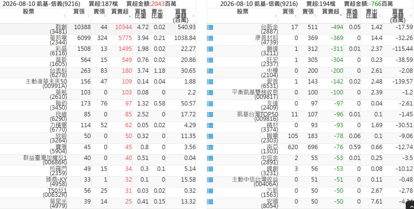
Task: Open the list icon beside 康普材料 (4739)
Action: click(210, 38)
